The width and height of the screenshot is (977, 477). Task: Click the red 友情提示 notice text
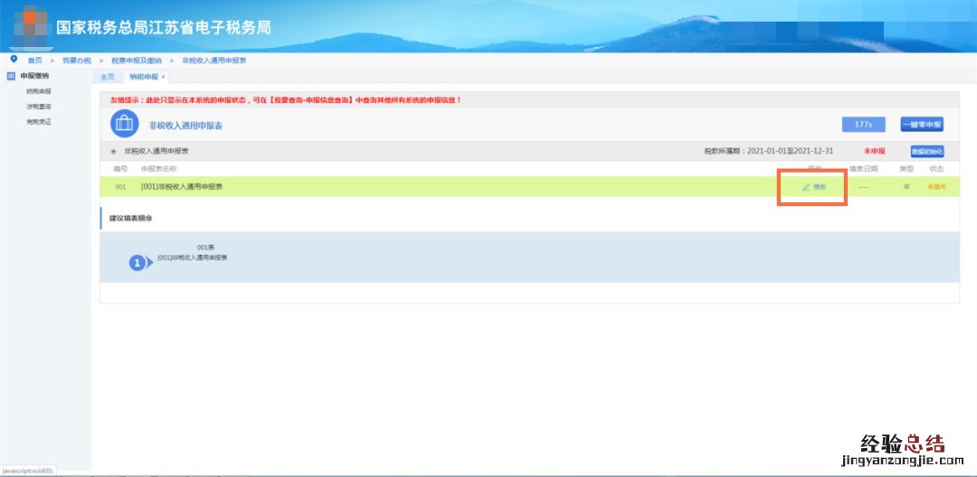point(285,100)
